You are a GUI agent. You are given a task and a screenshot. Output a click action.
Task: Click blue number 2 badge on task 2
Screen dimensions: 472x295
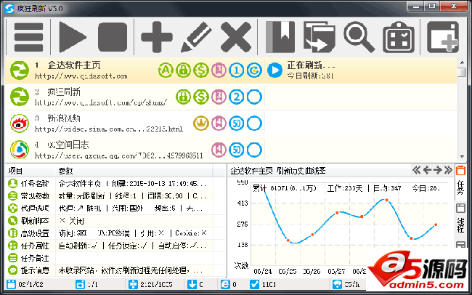236,97
